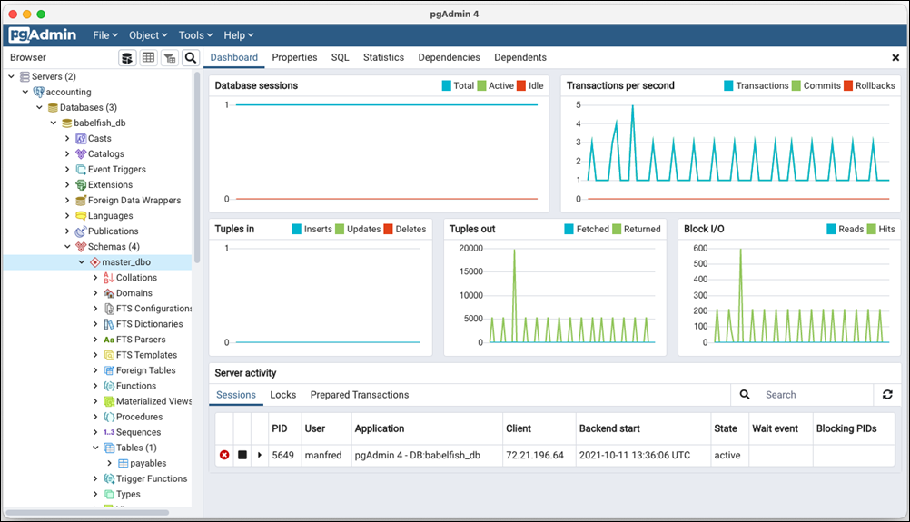Open the Tools menu
The width and height of the screenshot is (910, 522).
point(195,35)
